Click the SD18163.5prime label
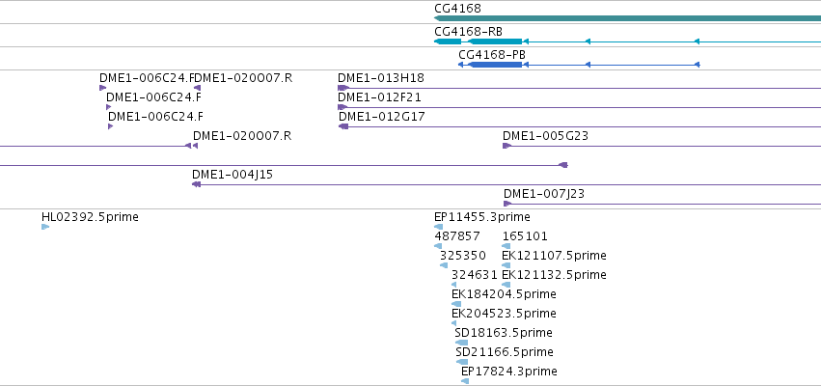This screenshot has height=386, width=821. (504, 333)
